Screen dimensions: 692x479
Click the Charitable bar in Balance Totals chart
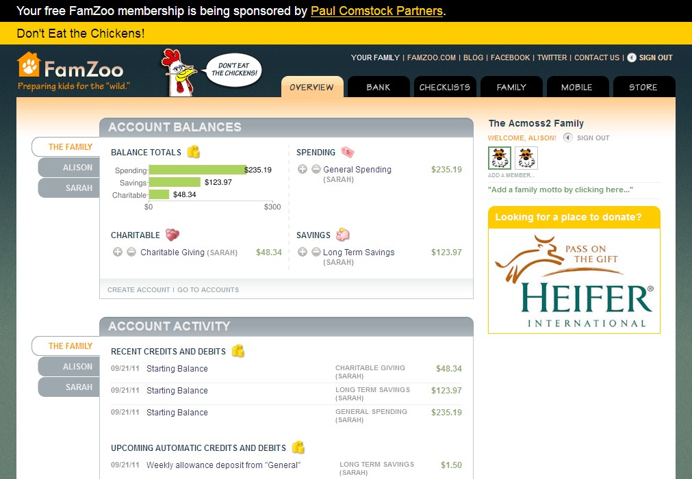(159, 194)
